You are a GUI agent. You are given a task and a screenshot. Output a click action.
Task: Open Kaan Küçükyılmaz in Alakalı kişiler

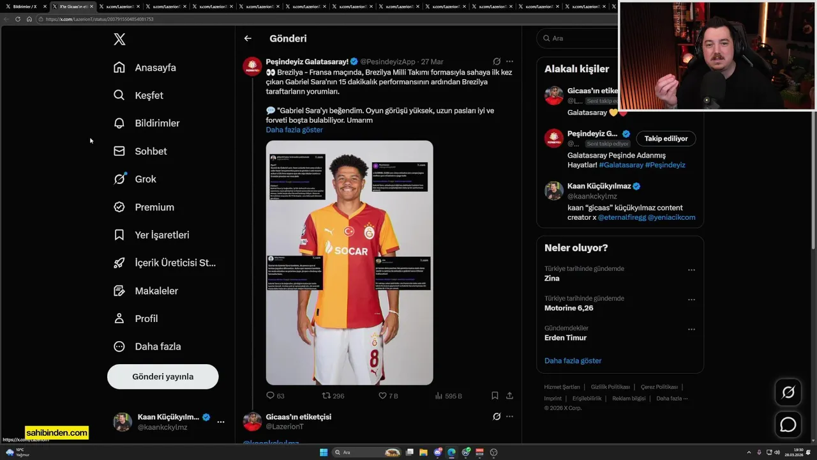coord(598,187)
